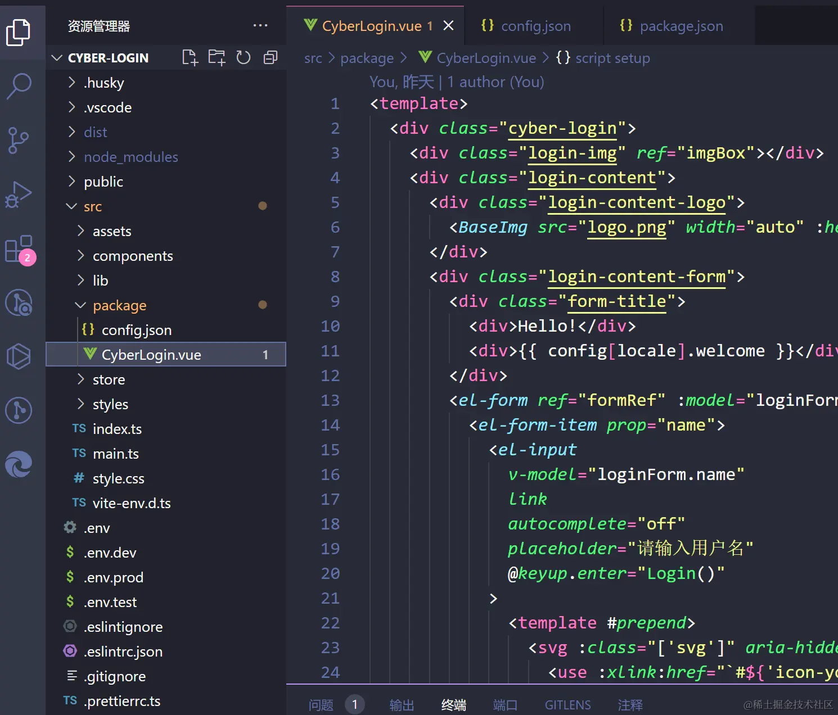Refresh the explorer file tree
838x715 pixels.
(x=244, y=57)
